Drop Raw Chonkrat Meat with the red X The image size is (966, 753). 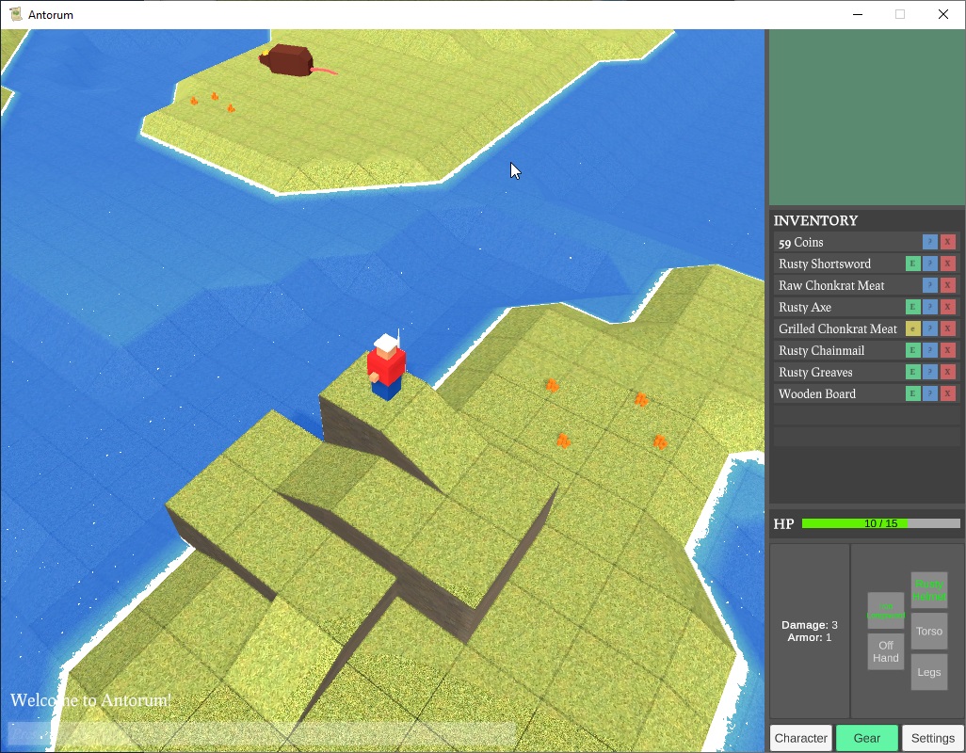pos(948,285)
